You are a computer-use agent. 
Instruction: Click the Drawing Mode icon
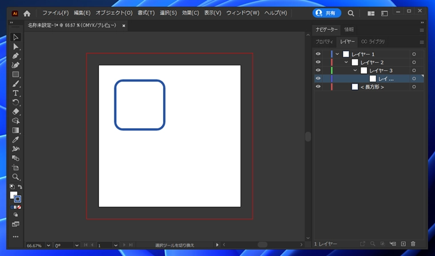click(x=15, y=215)
